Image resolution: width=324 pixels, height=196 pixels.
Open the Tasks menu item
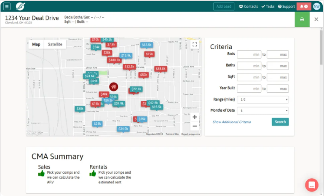(268, 6)
